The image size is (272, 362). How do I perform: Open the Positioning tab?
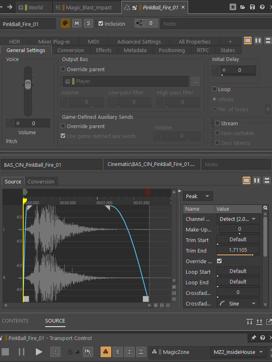(x=172, y=50)
